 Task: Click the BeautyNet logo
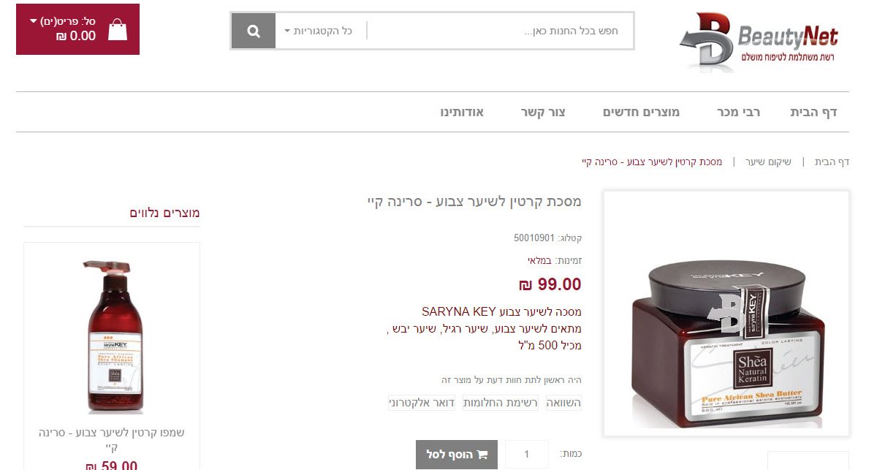click(x=759, y=41)
